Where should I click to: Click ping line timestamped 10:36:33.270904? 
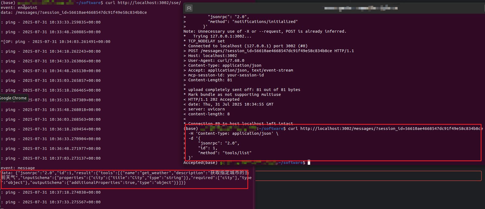pyautogui.click(x=51, y=139)
